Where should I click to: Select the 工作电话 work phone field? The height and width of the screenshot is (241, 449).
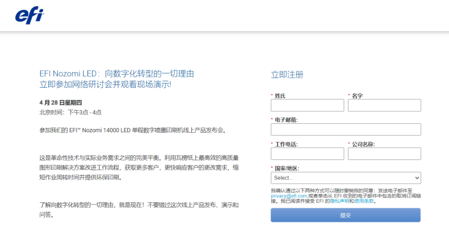click(x=307, y=154)
